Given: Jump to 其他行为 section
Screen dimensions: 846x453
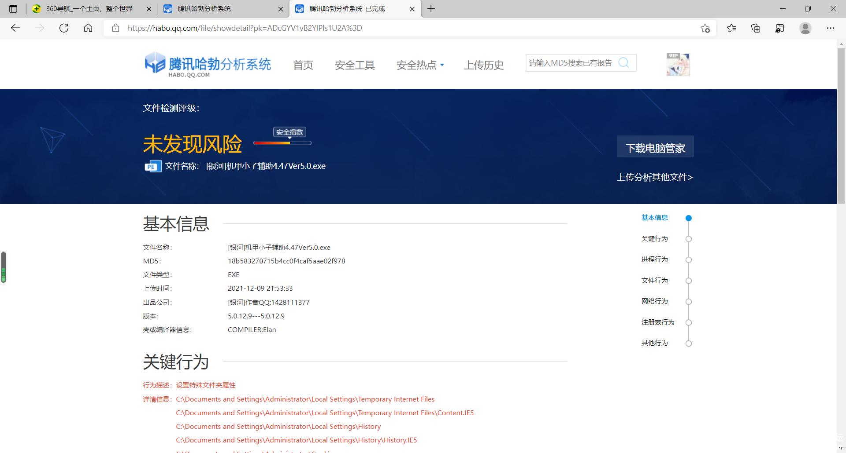Looking at the screenshot, I should (x=654, y=343).
